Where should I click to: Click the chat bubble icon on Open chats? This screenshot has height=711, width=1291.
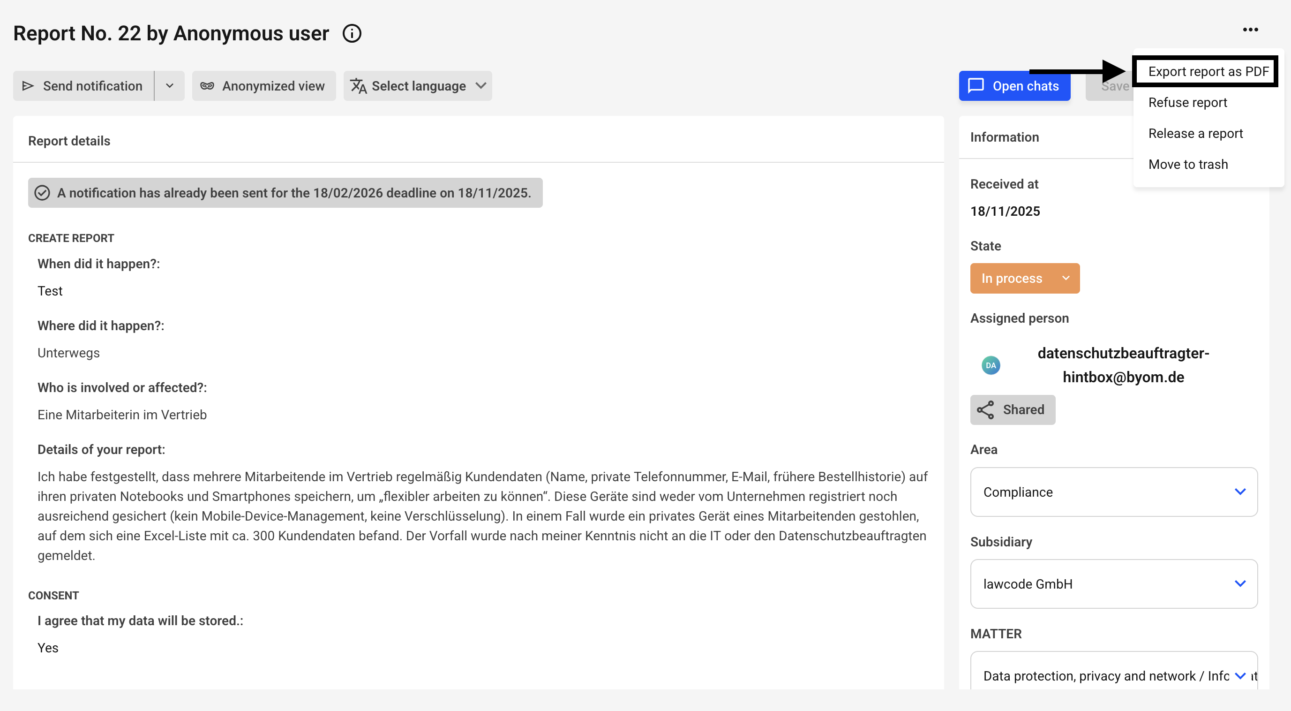[x=976, y=86]
